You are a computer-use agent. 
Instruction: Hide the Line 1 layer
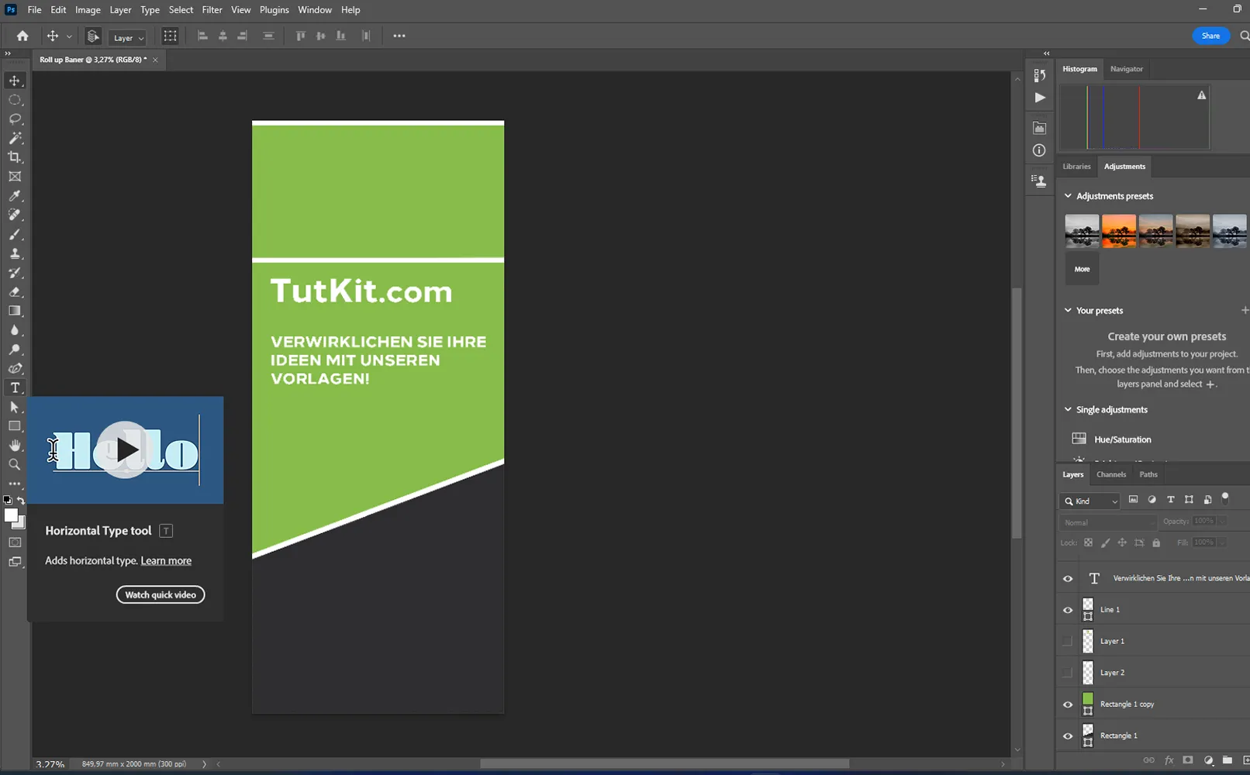pos(1068,610)
